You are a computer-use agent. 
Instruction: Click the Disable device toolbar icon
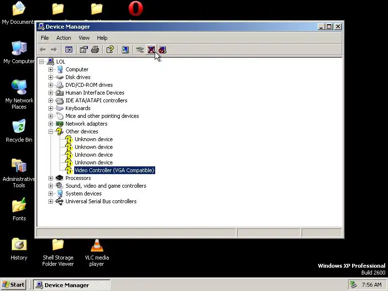162,50
